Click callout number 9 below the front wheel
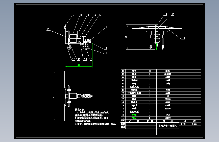The image size is (219, 142). click(91, 59)
